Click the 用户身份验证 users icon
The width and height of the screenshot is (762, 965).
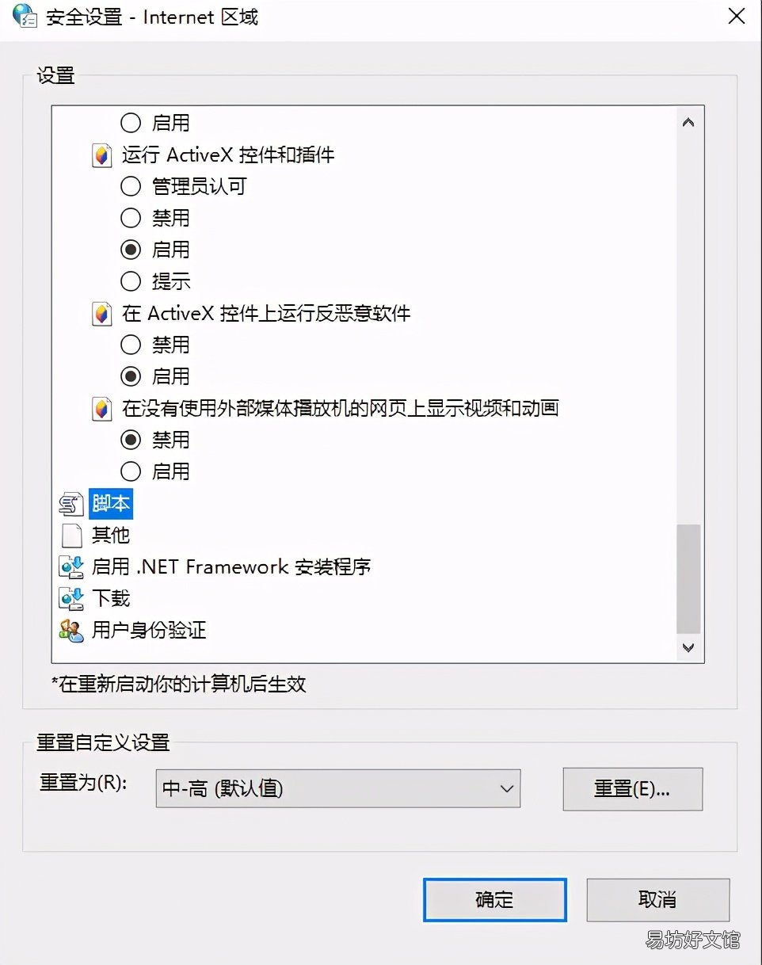coord(71,631)
